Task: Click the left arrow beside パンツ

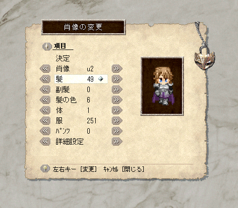Action: pyautogui.click(x=45, y=131)
